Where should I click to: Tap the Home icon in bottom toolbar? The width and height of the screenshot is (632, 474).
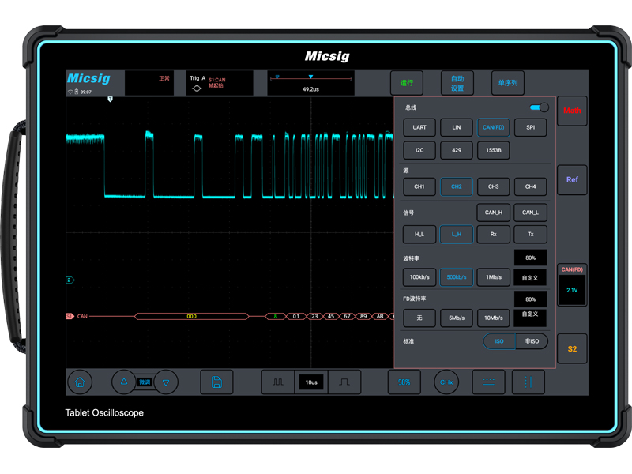pyautogui.click(x=80, y=382)
